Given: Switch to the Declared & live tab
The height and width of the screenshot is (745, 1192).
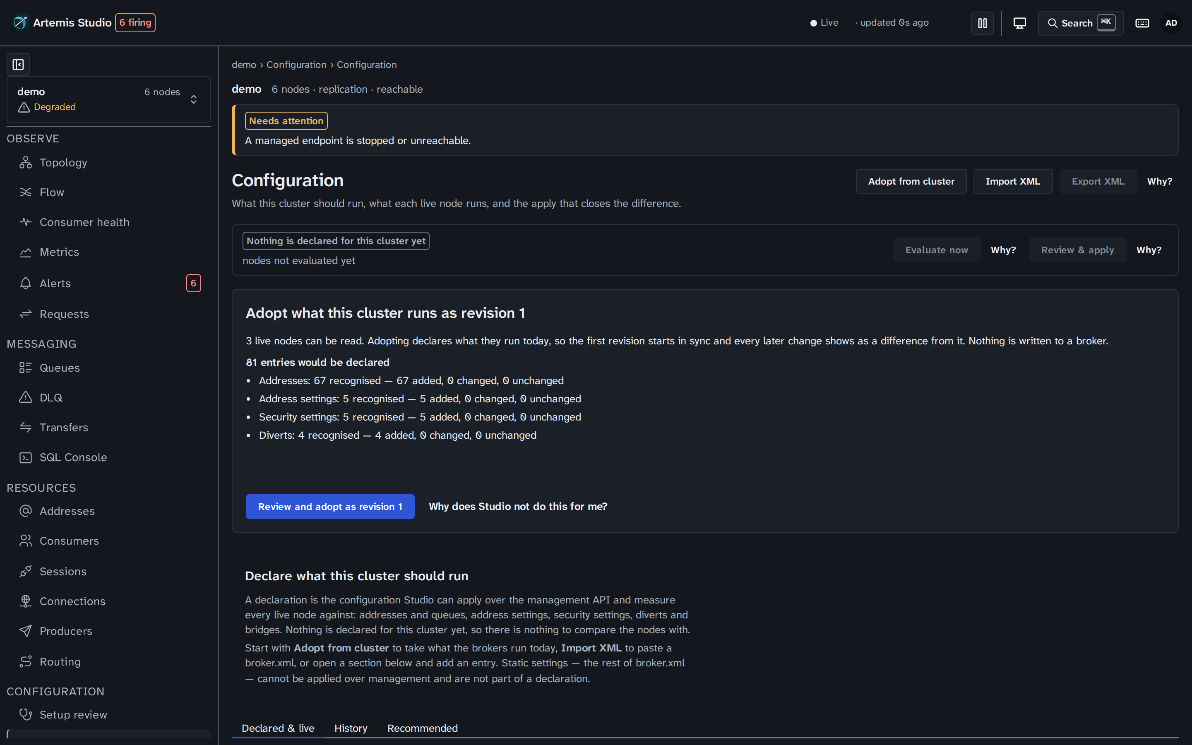Looking at the screenshot, I should click(278, 728).
